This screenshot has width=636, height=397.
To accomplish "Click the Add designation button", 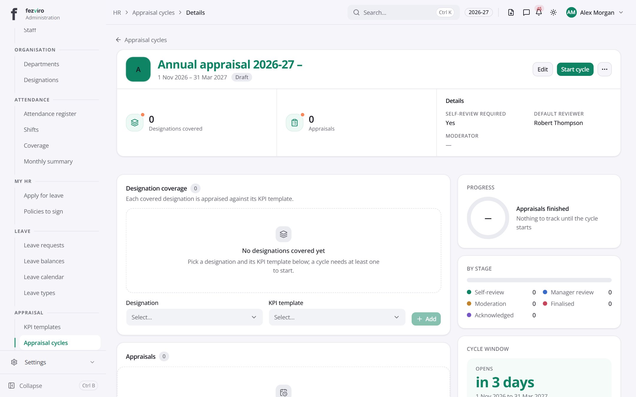I will click(426, 319).
